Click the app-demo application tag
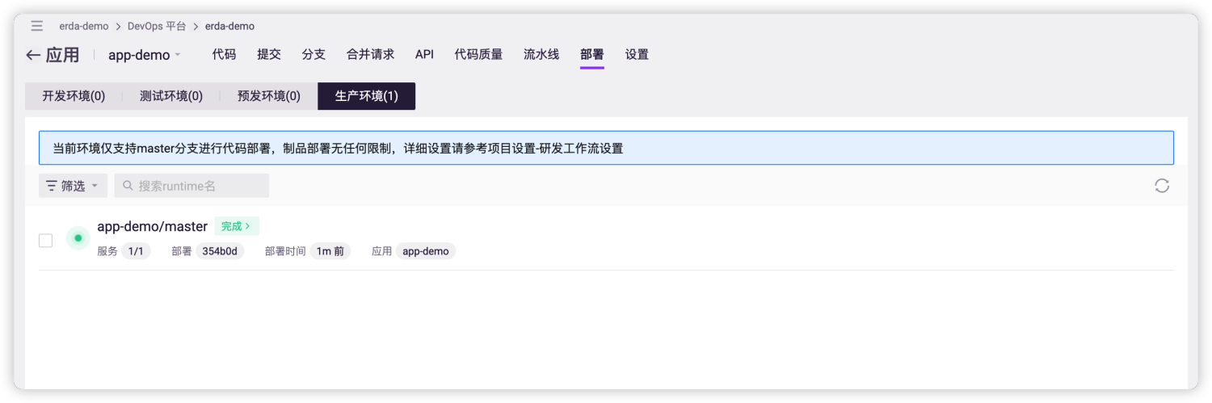This screenshot has width=1212, height=403. pos(426,251)
